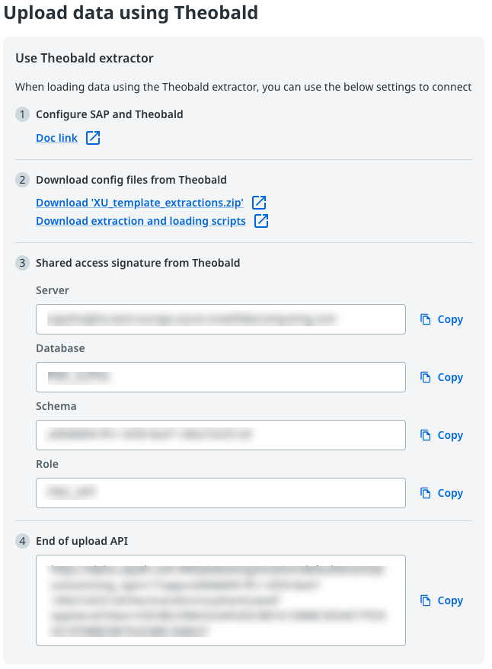Select the Database input field

tap(221, 377)
